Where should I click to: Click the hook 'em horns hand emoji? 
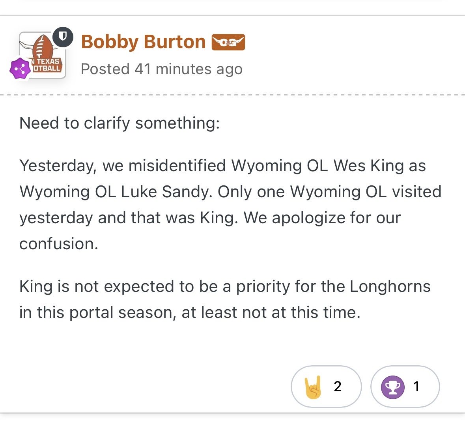313,387
